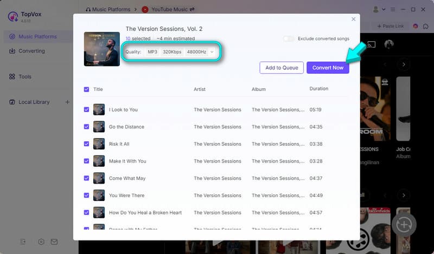Click the Music Platforms sidebar icon
The image size is (434, 254).
click(12, 36)
